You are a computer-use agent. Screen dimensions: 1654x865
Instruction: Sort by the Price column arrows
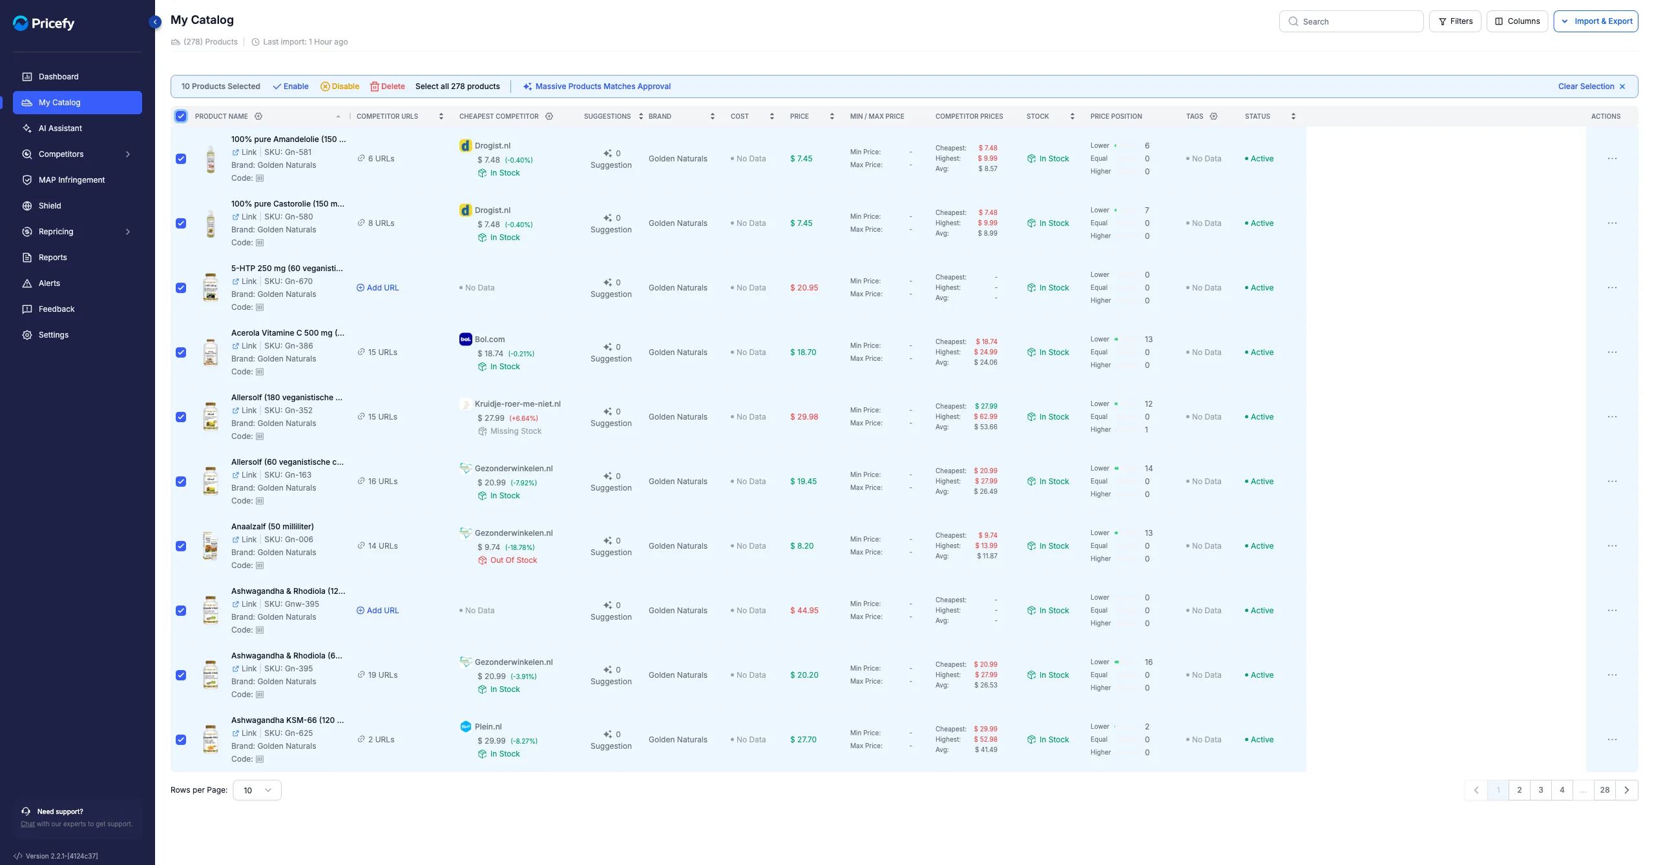pyautogui.click(x=832, y=116)
